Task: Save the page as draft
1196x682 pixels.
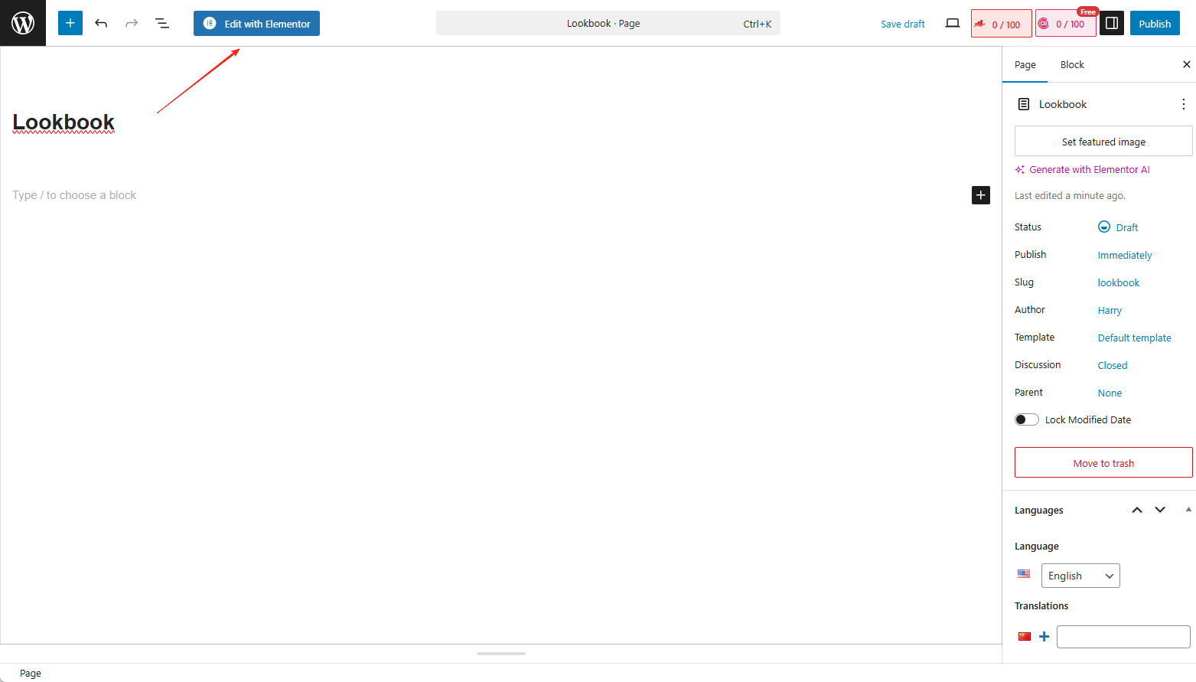Action: (x=903, y=24)
